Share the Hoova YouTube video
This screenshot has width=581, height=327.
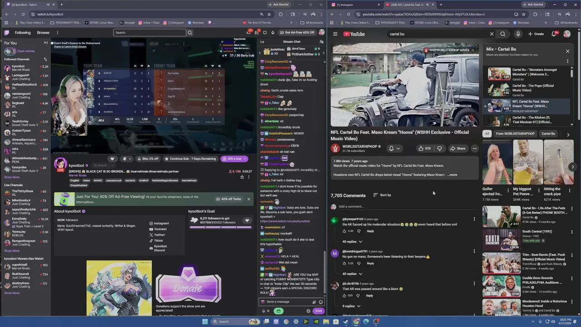[x=458, y=149]
